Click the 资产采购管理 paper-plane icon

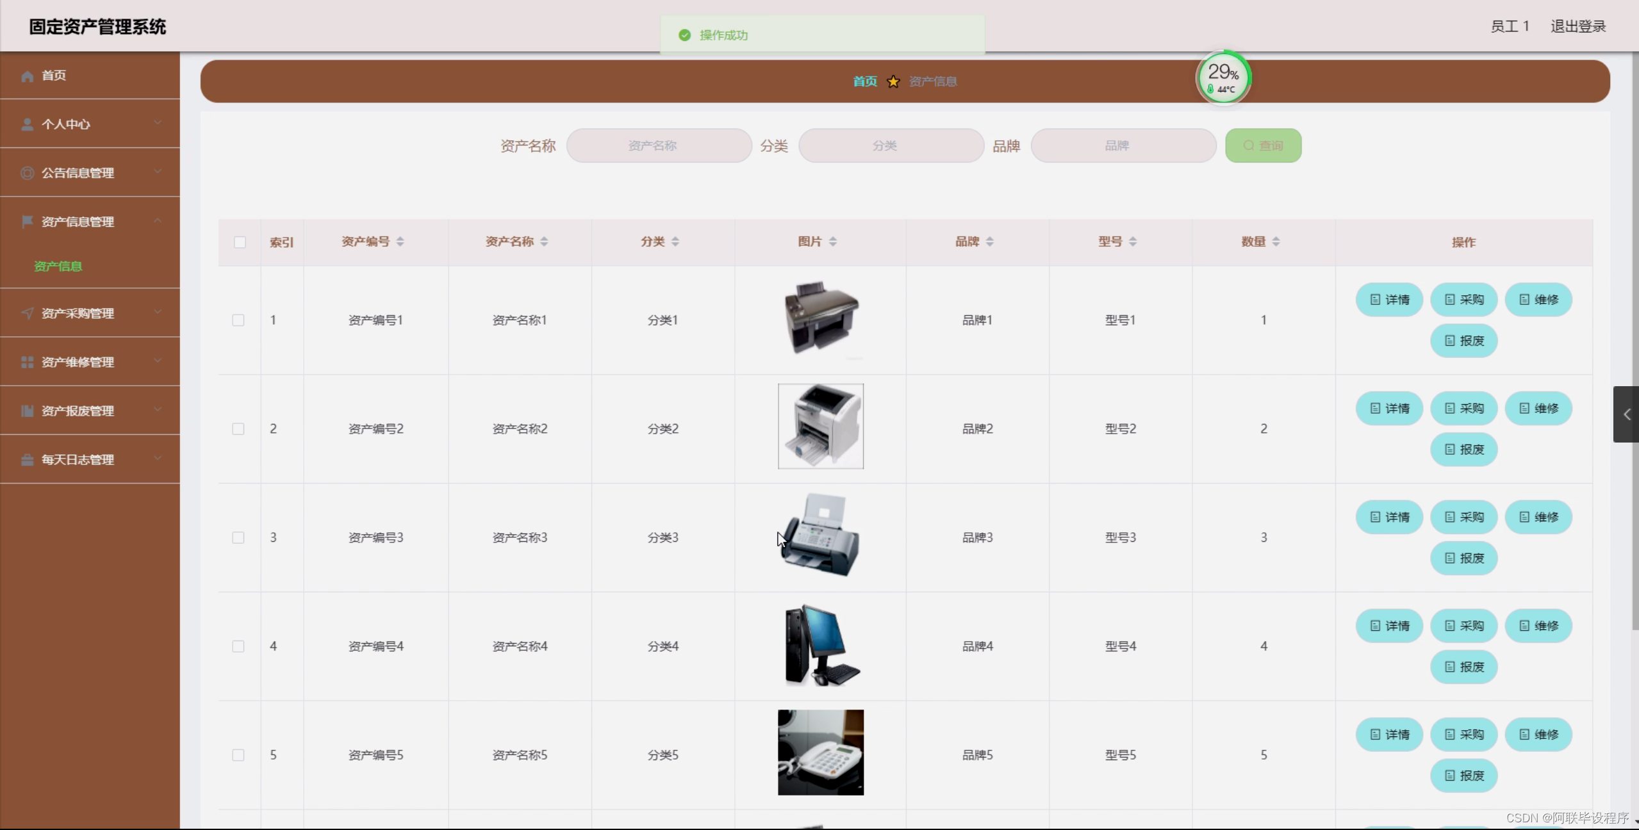pyautogui.click(x=27, y=313)
